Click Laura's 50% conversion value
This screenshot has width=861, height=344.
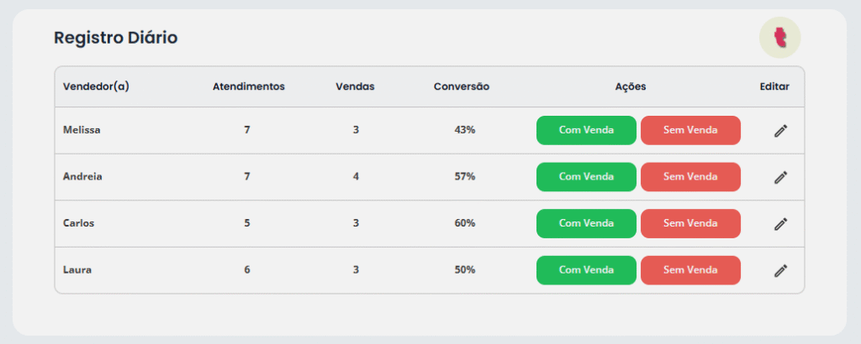465,270
